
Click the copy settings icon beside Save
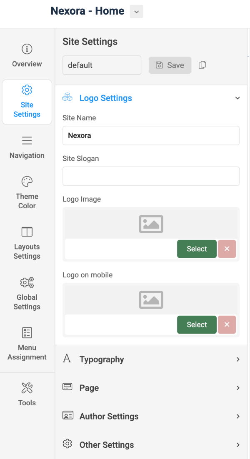[x=202, y=65]
